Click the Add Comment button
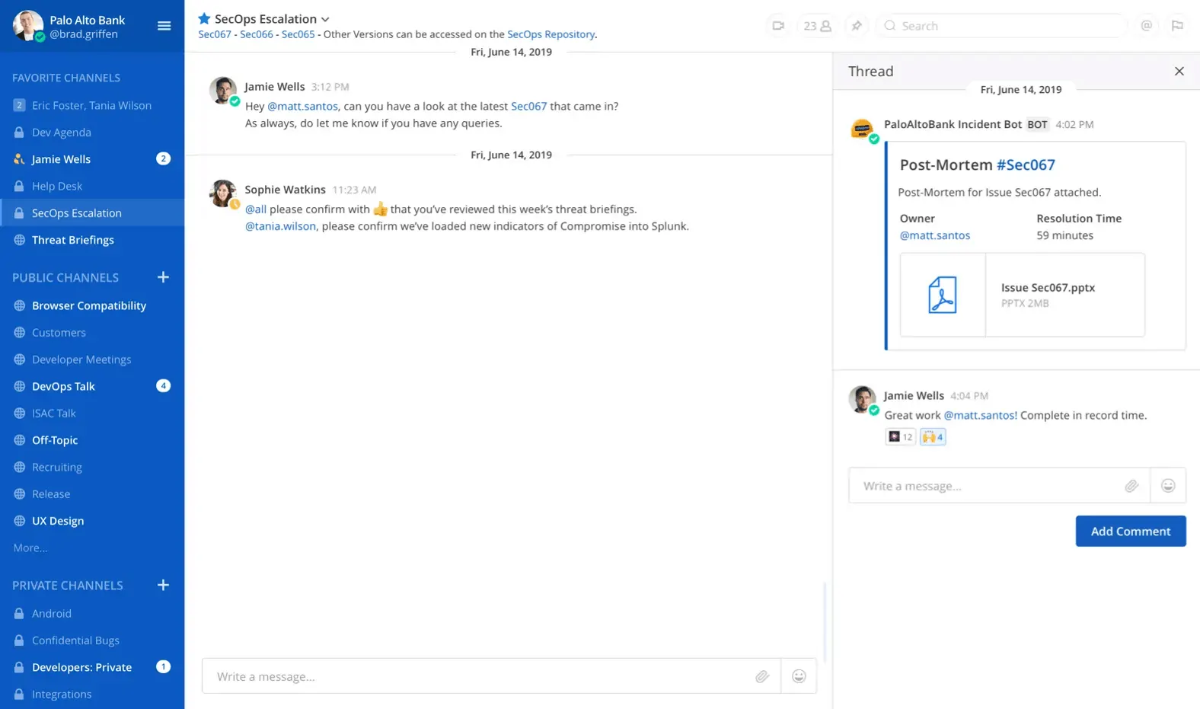 (x=1130, y=531)
